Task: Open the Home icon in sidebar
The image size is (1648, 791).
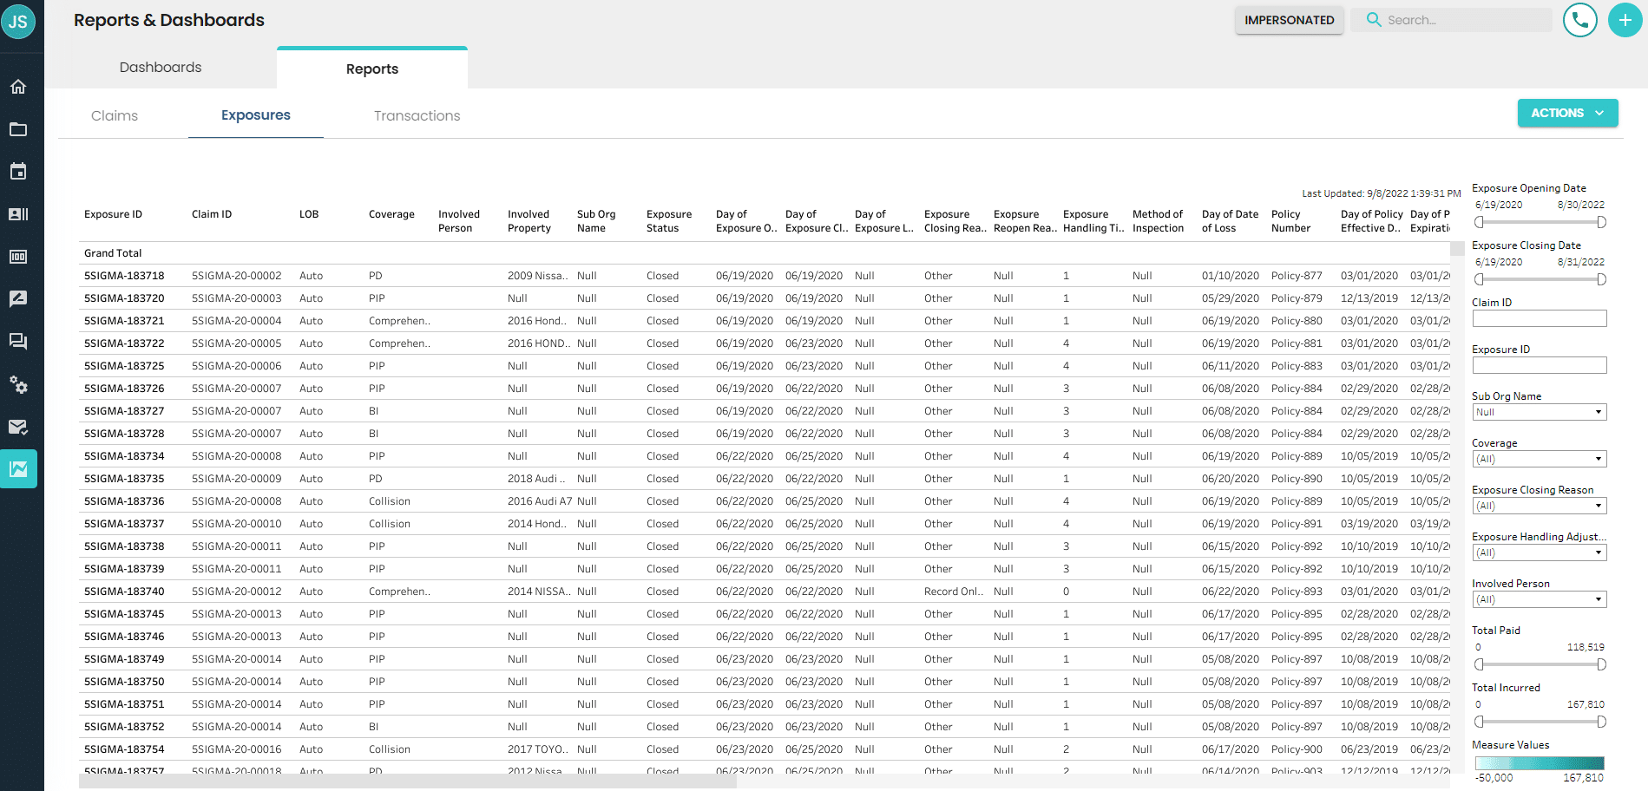Action: 18,86
